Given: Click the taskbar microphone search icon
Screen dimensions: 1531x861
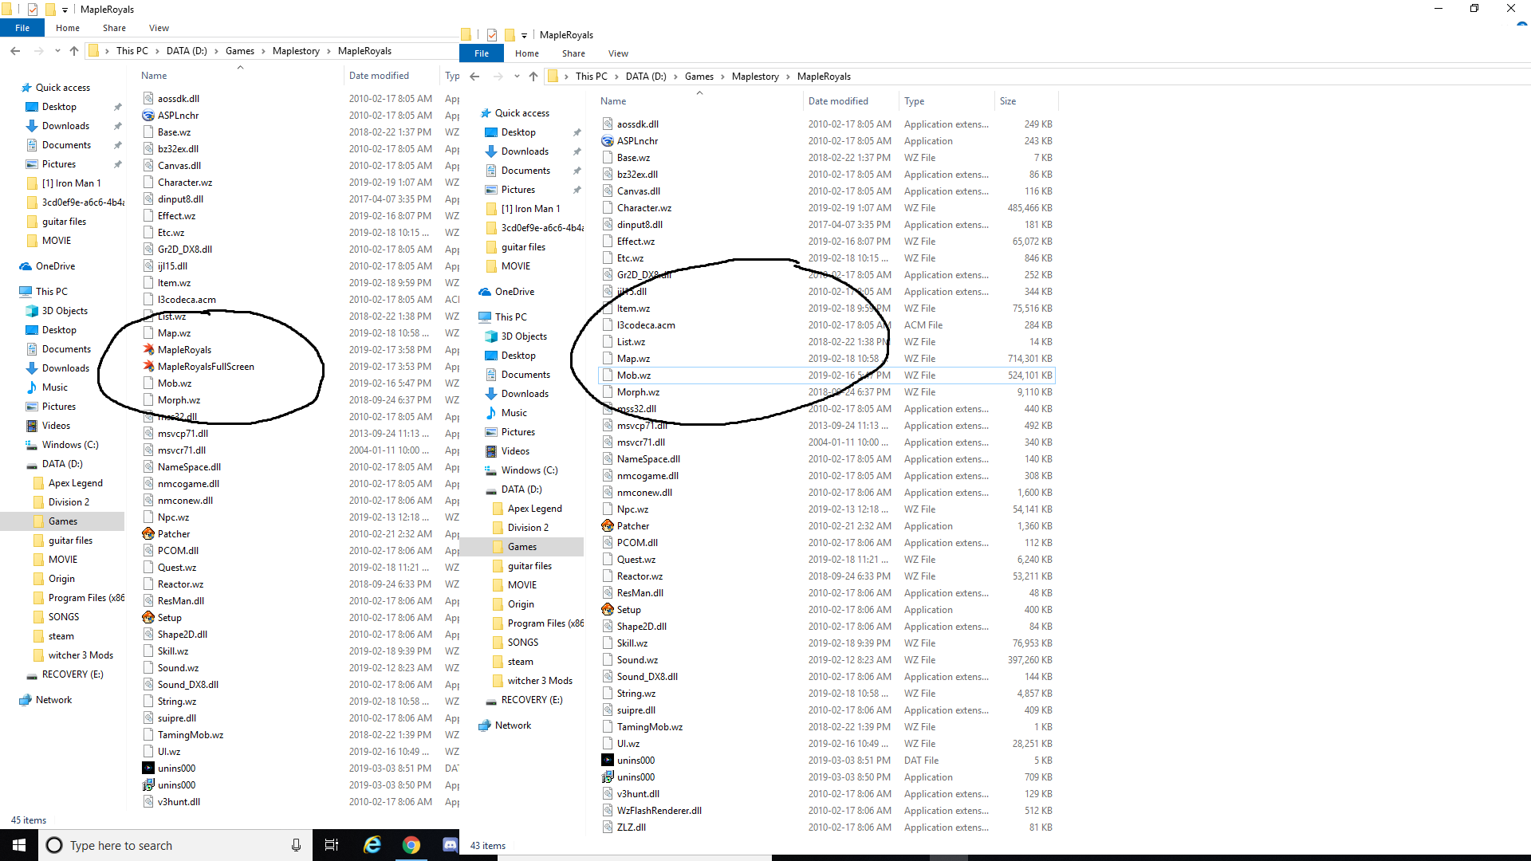Looking at the screenshot, I should [296, 845].
